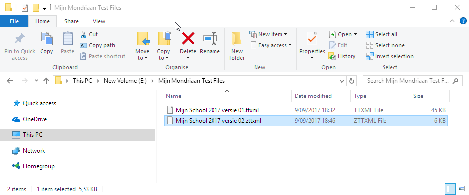Open Properties of selected file

[x=312, y=43]
